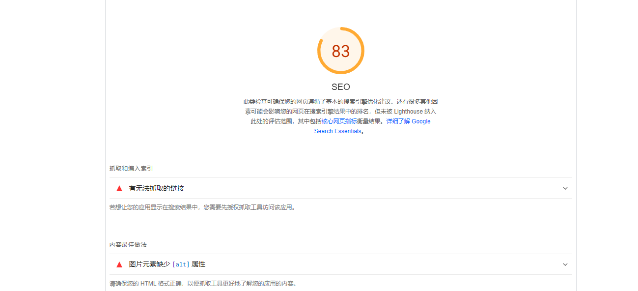Open the 详细了解 Google Search Essentials link

[x=408, y=121]
